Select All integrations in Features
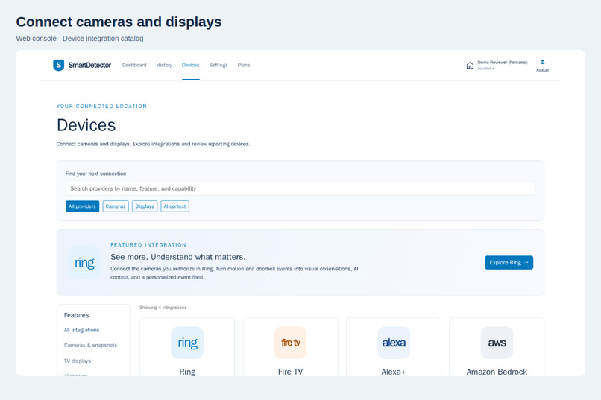This screenshot has height=400, width=601. click(x=81, y=330)
